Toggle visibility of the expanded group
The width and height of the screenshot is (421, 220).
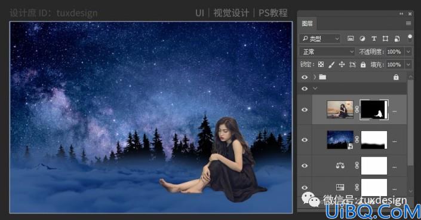point(305,88)
